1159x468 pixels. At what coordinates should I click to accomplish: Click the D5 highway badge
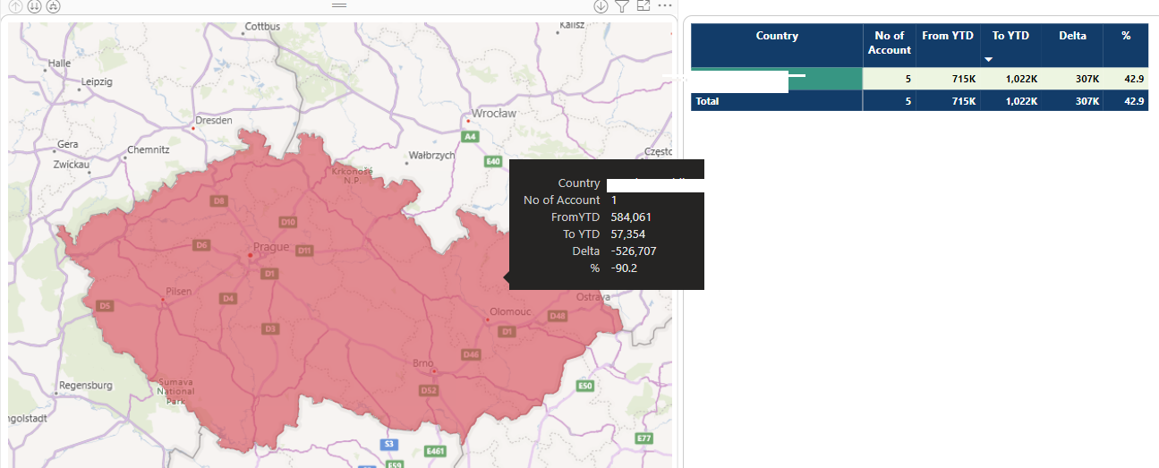click(x=105, y=306)
